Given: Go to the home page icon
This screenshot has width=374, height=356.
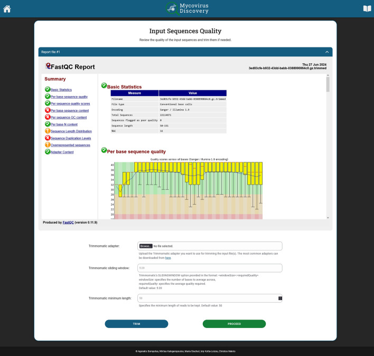Looking at the screenshot, I should click(x=7, y=9).
